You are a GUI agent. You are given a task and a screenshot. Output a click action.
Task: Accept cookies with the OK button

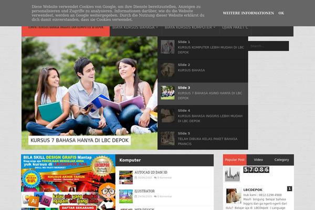click(x=281, y=13)
